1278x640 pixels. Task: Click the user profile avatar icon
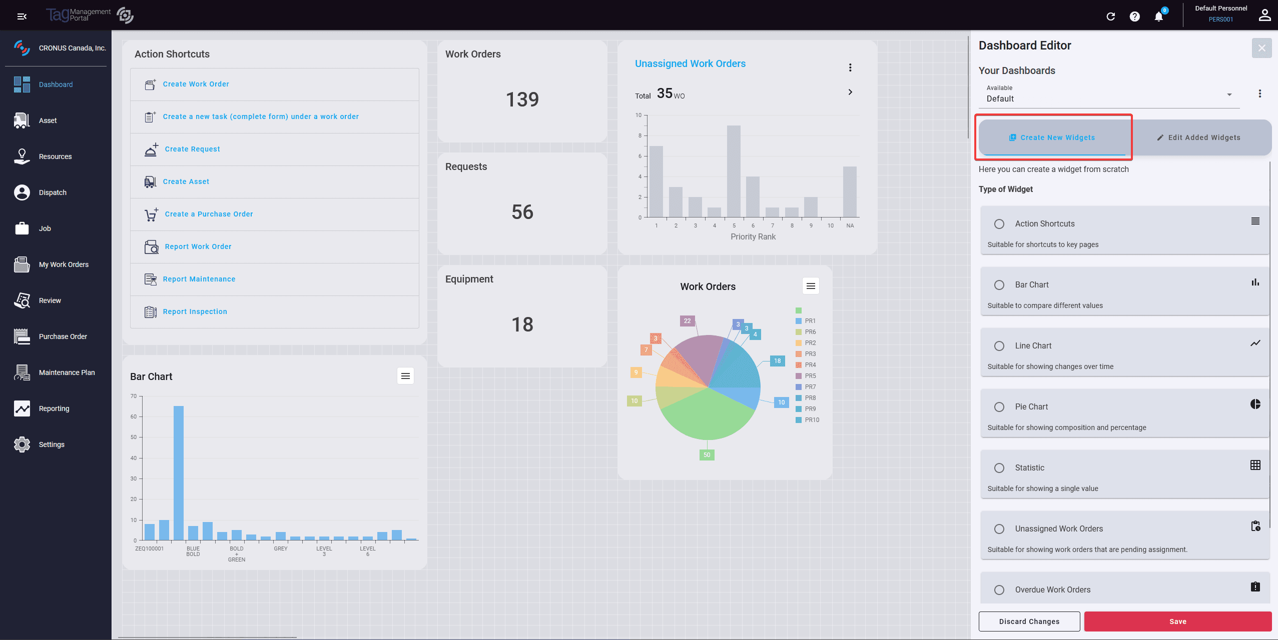(x=1264, y=15)
